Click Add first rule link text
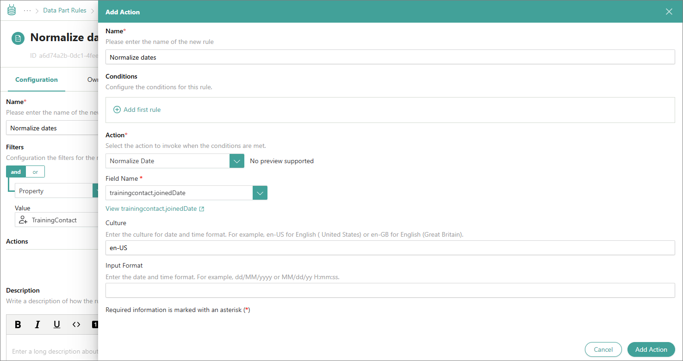The height and width of the screenshot is (361, 683). (142, 110)
